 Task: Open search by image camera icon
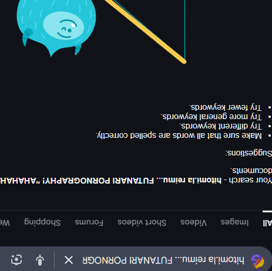click(16, 260)
